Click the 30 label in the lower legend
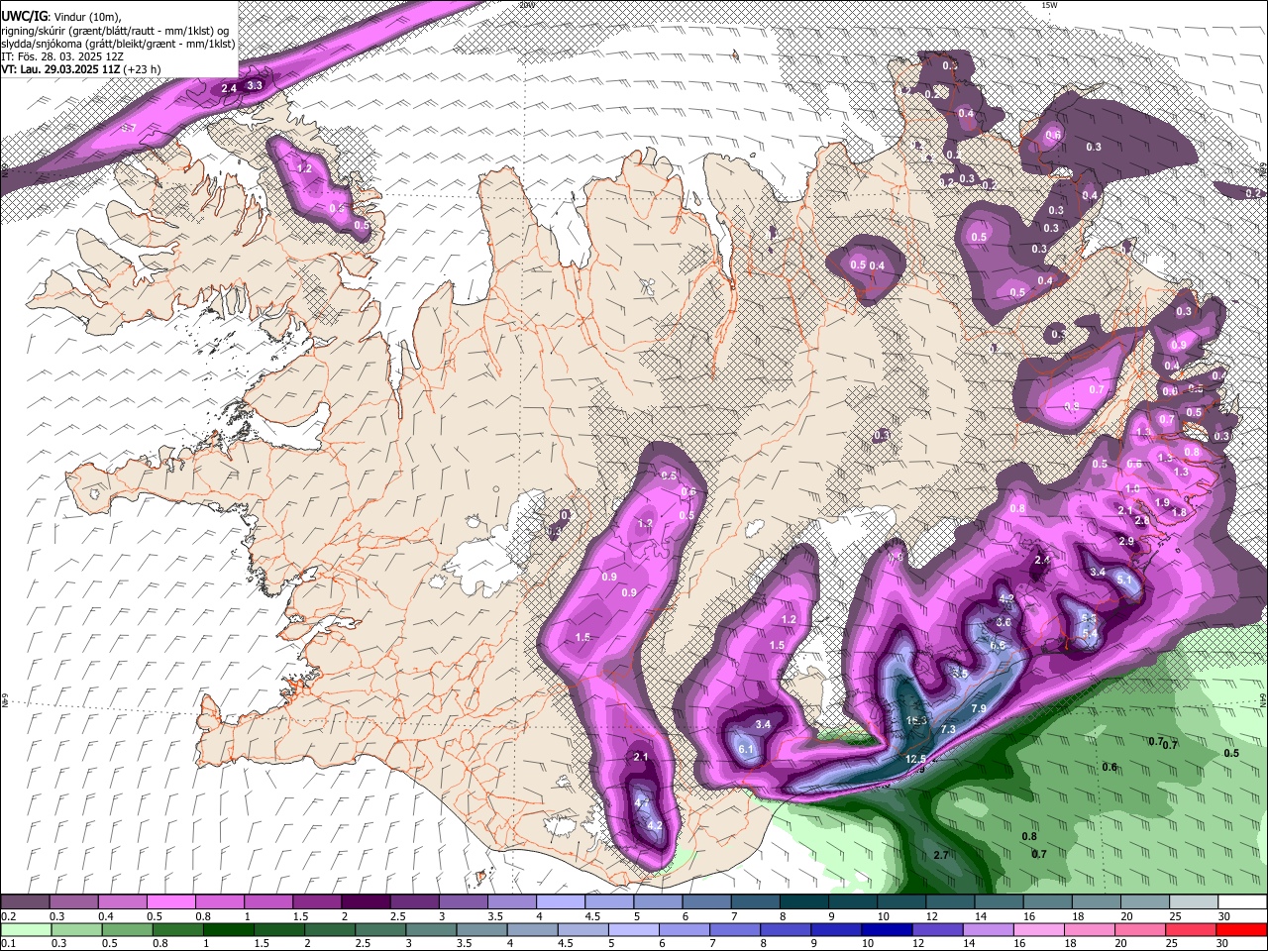Image resolution: width=1268 pixels, height=951 pixels. coord(1220,944)
